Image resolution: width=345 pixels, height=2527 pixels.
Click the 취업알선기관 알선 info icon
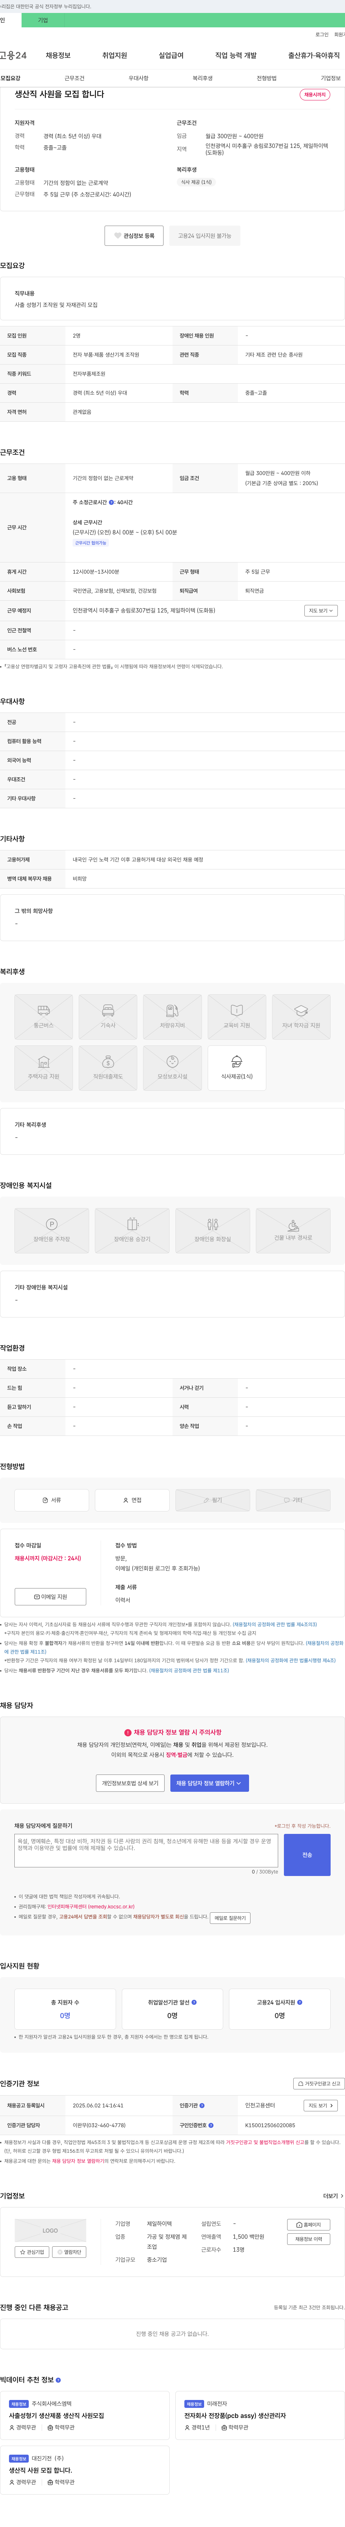click(194, 2002)
